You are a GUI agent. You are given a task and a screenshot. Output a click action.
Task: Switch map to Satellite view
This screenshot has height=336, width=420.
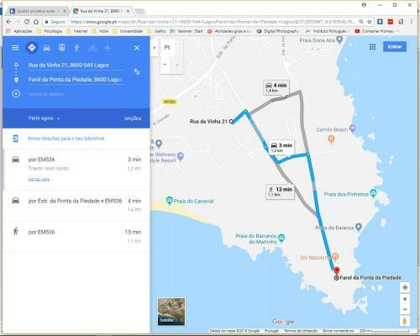(x=171, y=312)
